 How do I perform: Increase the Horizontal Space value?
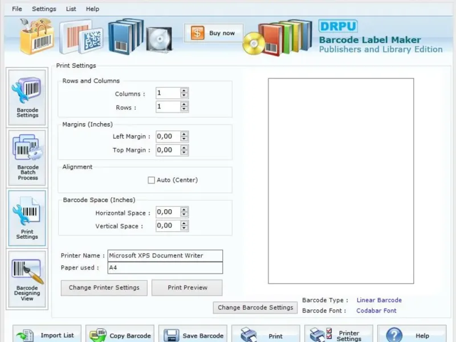click(184, 209)
